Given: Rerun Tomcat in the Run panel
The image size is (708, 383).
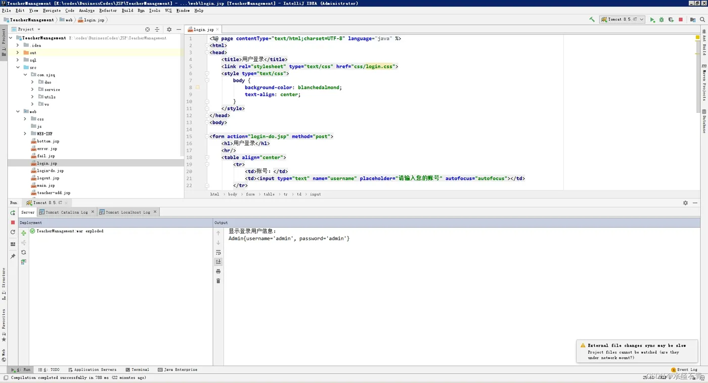Looking at the screenshot, I should pyautogui.click(x=13, y=213).
